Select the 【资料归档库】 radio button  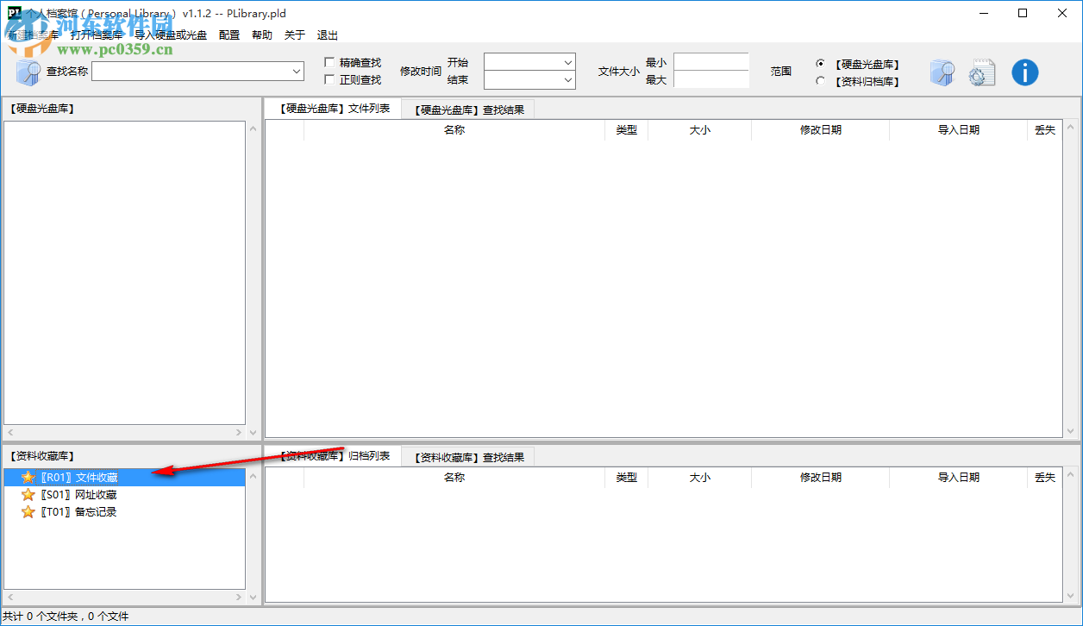(x=819, y=81)
